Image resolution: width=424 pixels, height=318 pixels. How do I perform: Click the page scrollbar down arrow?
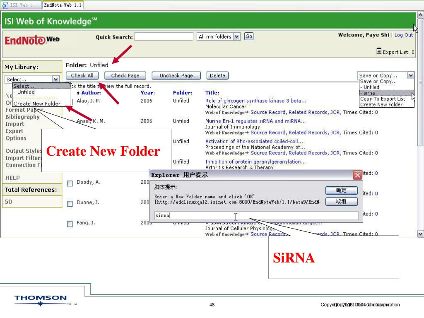pyautogui.click(x=421, y=234)
